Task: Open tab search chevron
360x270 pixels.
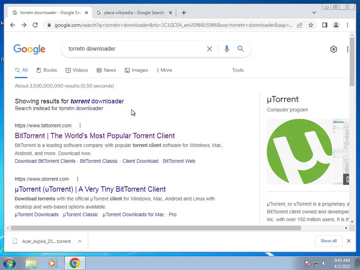Action: [314, 13]
